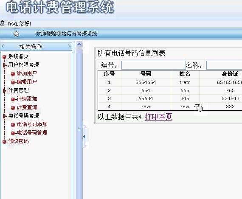Click red ball icon beside 系统首页
The height and width of the screenshot is (199, 242).
click(4, 57)
